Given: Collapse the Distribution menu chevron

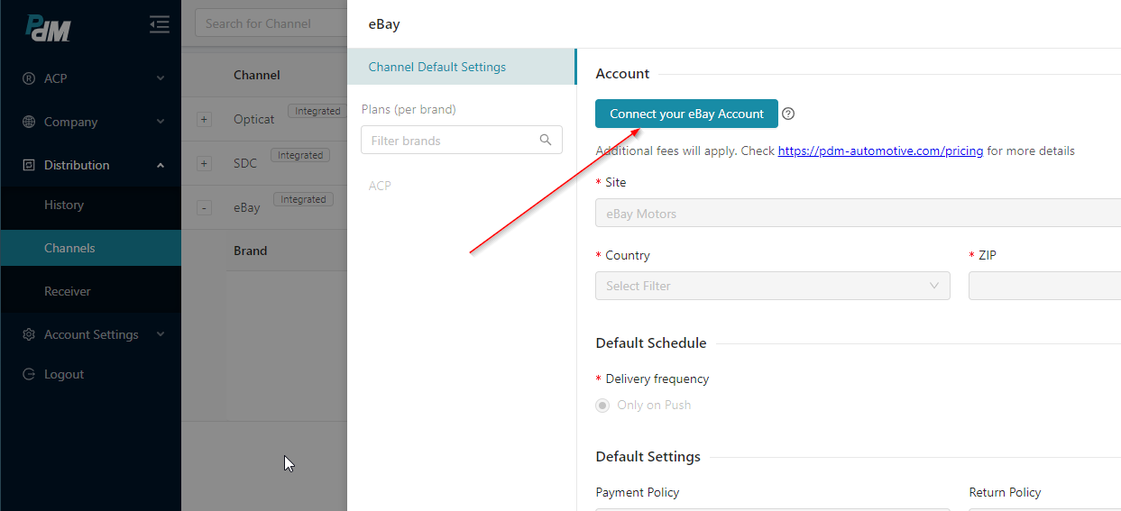Looking at the screenshot, I should coord(161,165).
